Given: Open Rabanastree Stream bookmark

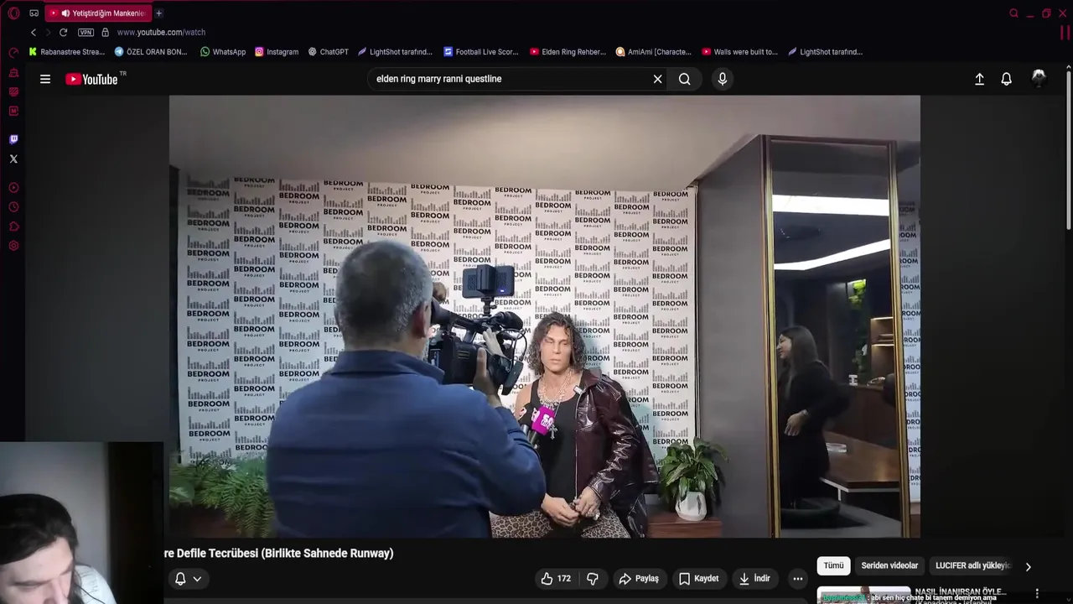Looking at the screenshot, I should 66,52.
